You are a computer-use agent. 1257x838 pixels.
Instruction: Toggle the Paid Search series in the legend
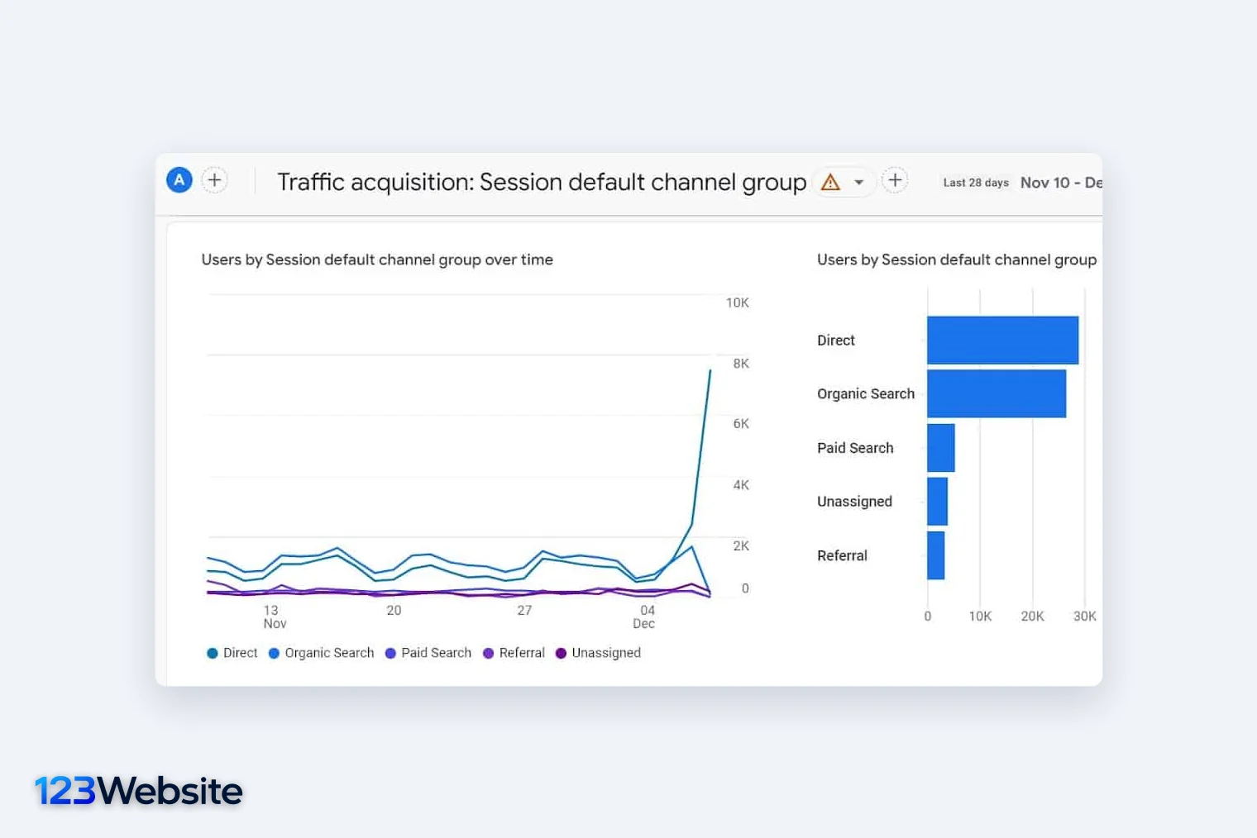point(428,653)
